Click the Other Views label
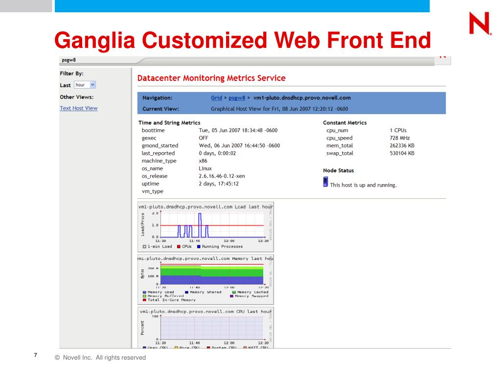This screenshot has height=376, width=501. (77, 97)
